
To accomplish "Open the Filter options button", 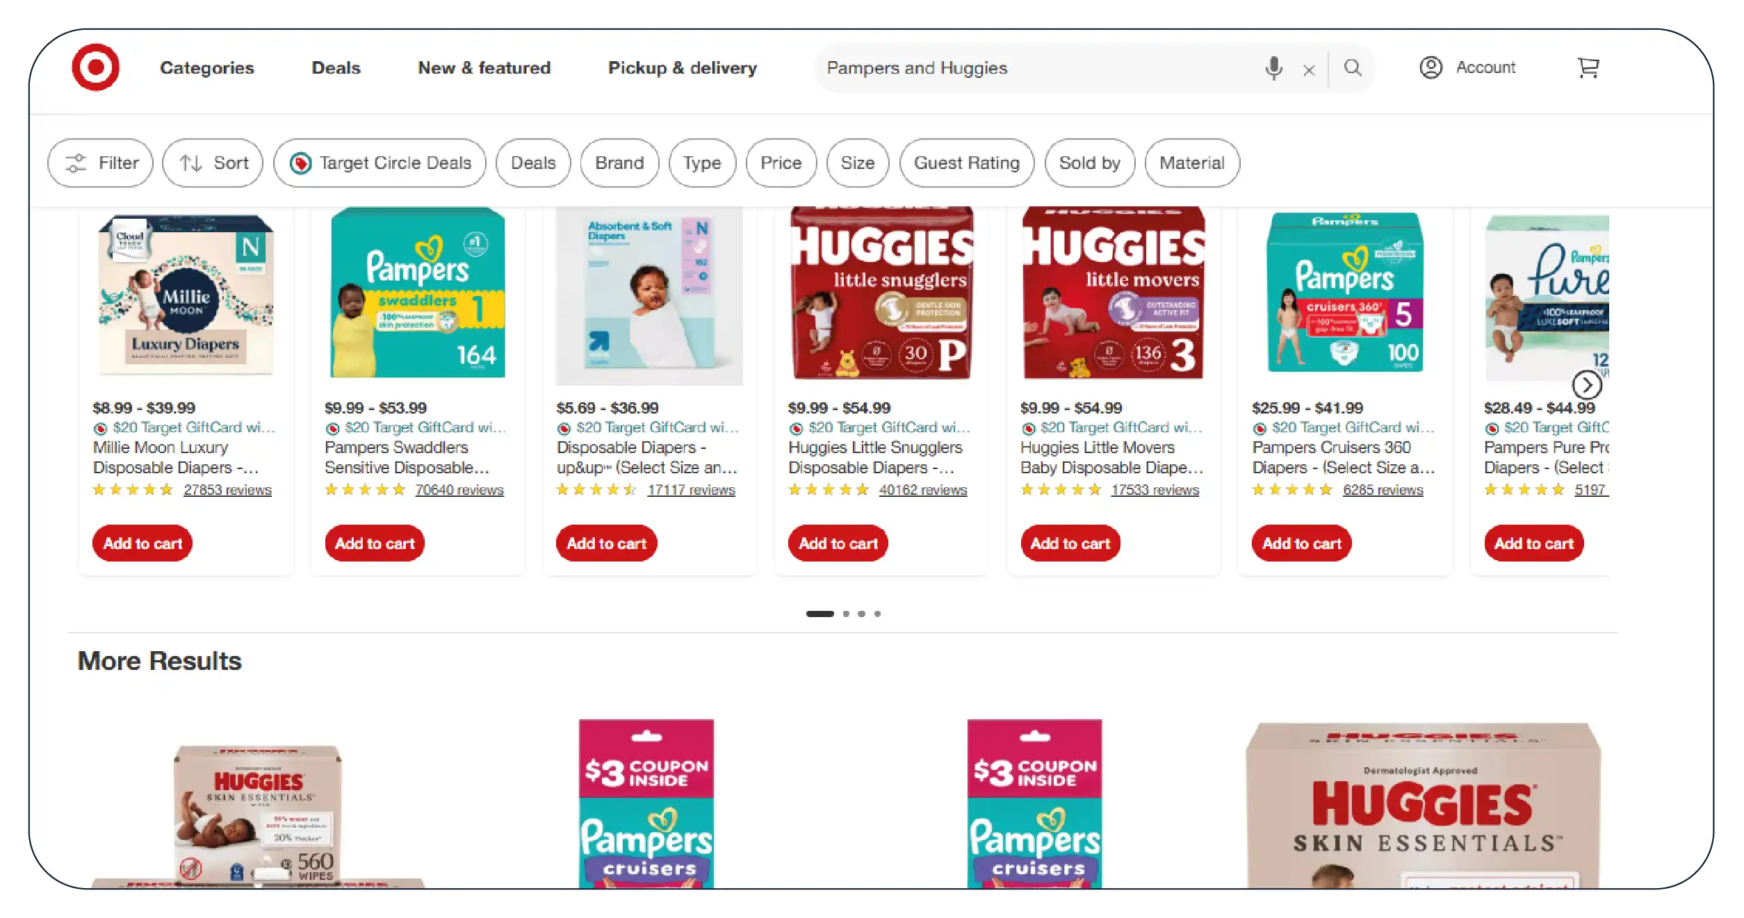I will point(101,163).
